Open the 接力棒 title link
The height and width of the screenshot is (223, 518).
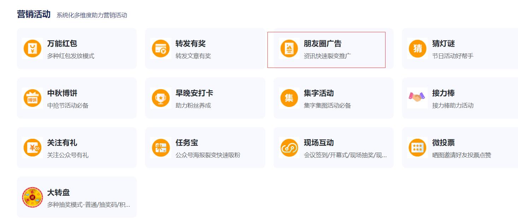click(x=443, y=93)
